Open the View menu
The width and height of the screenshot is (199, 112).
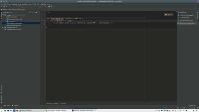point(9,4)
